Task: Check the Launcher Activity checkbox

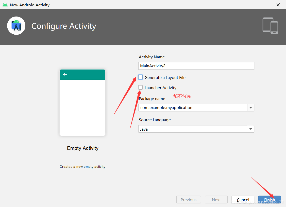Action: click(140, 88)
